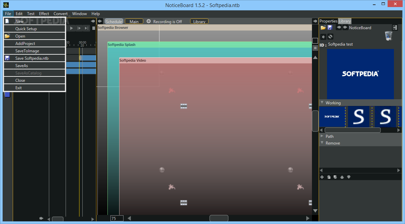Click the right arrow icon at the timeline bottom

(x=42, y=218)
